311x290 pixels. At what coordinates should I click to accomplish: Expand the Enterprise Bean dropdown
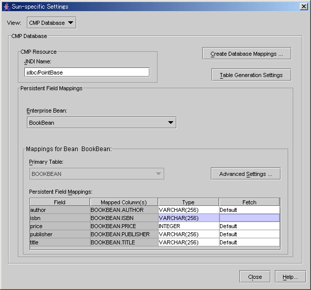coord(102,123)
